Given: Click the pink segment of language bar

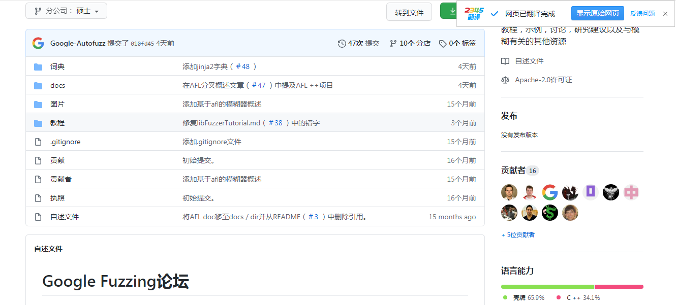Looking at the screenshot, I should point(619,287).
